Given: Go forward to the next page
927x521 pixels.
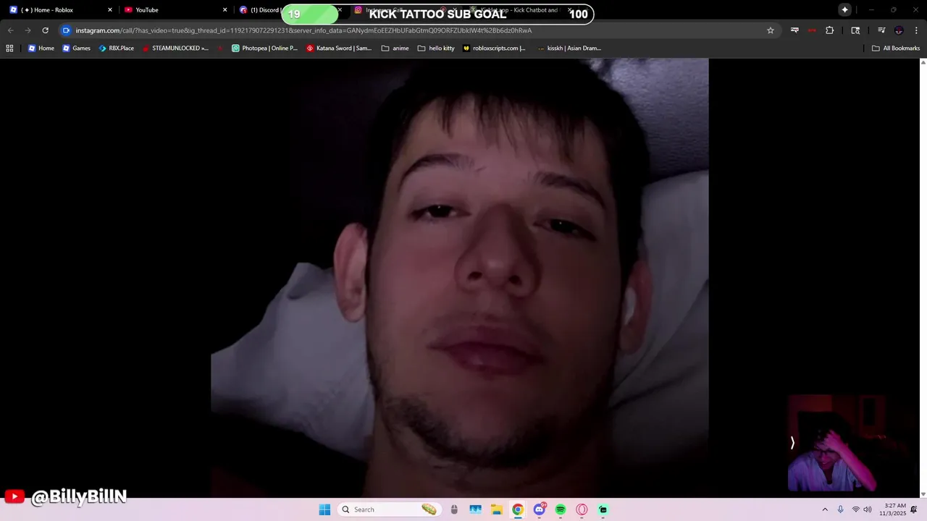Looking at the screenshot, I should coord(28,30).
